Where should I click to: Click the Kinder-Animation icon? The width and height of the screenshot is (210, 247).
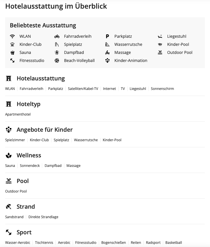(107, 61)
